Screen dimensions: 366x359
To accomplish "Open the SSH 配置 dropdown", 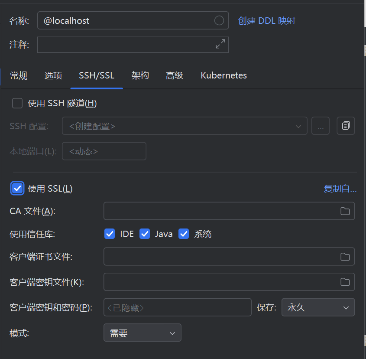I will 185,126.
